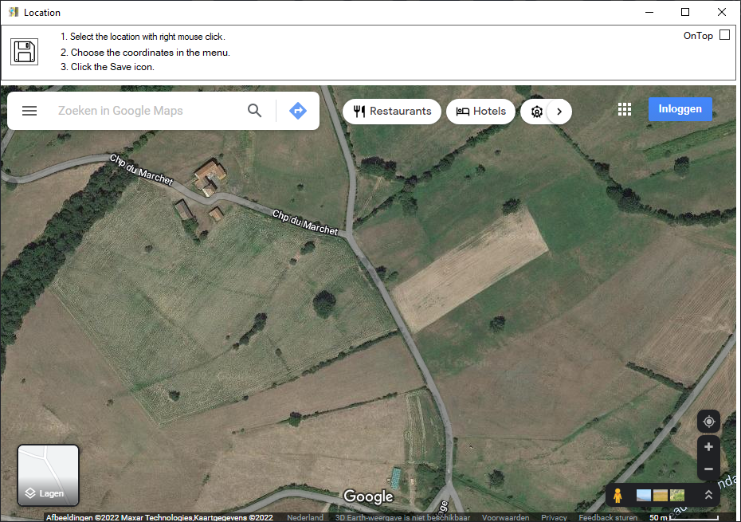Open the Google Maps hamburger menu
741x522 pixels.
(x=29, y=111)
